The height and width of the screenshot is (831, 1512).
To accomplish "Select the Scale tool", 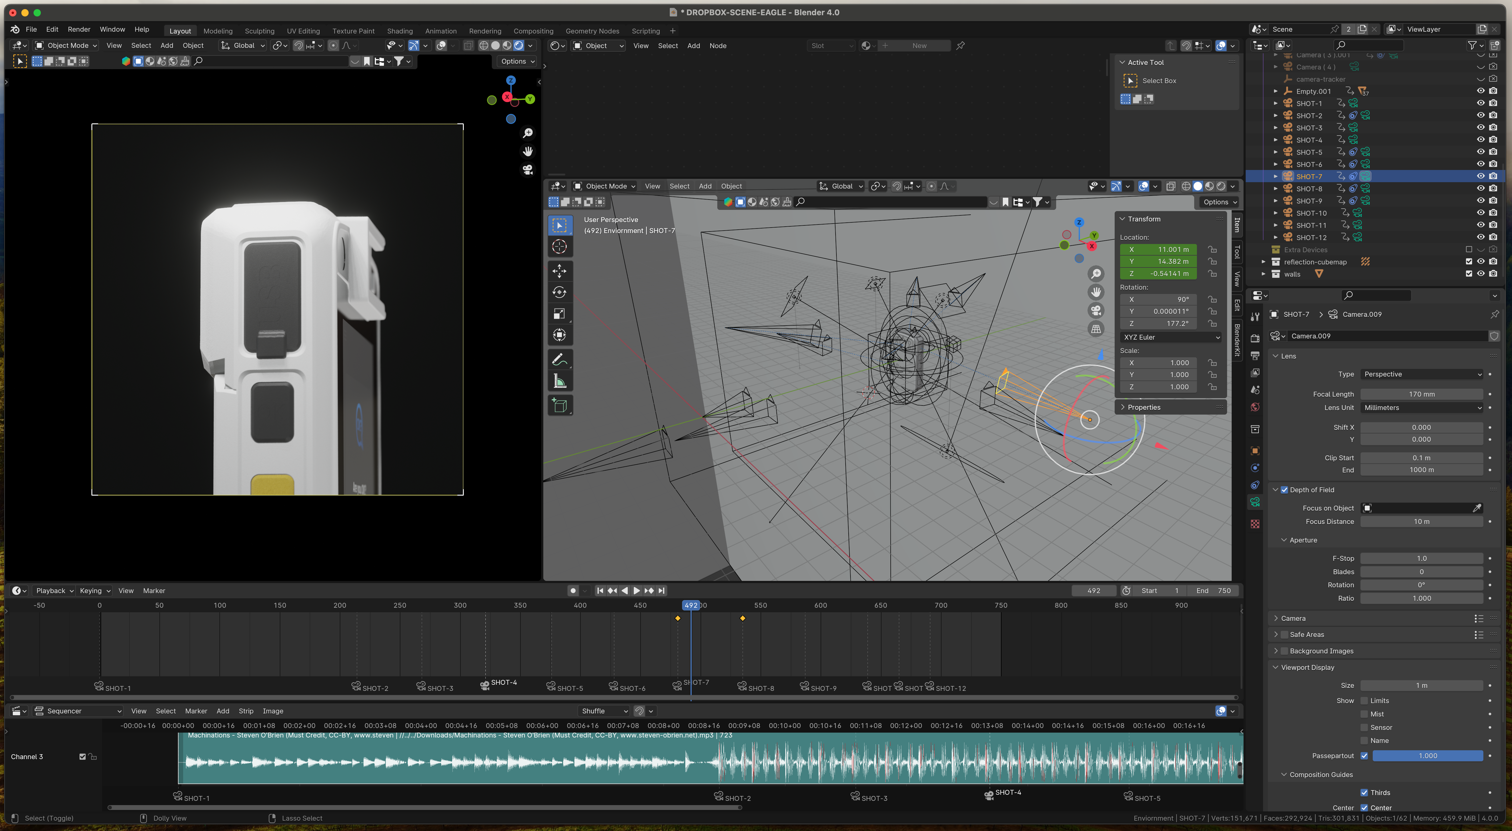I will click(559, 314).
